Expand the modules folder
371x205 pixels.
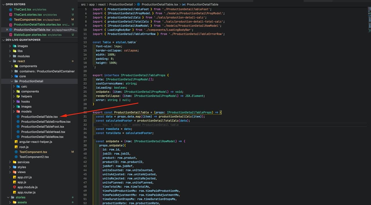click(x=10, y=56)
